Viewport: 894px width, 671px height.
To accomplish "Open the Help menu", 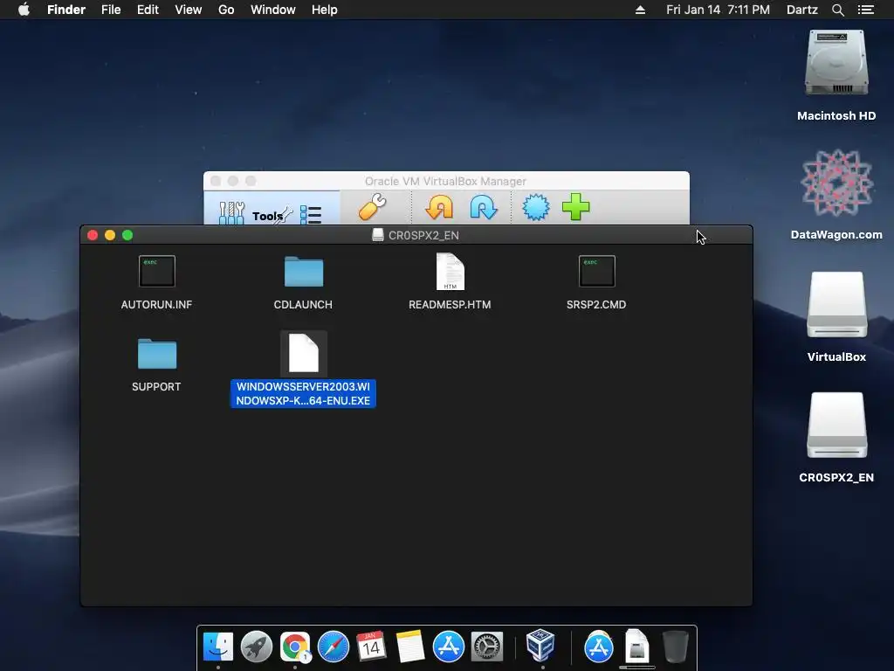I will pyautogui.click(x=325, y=10).
